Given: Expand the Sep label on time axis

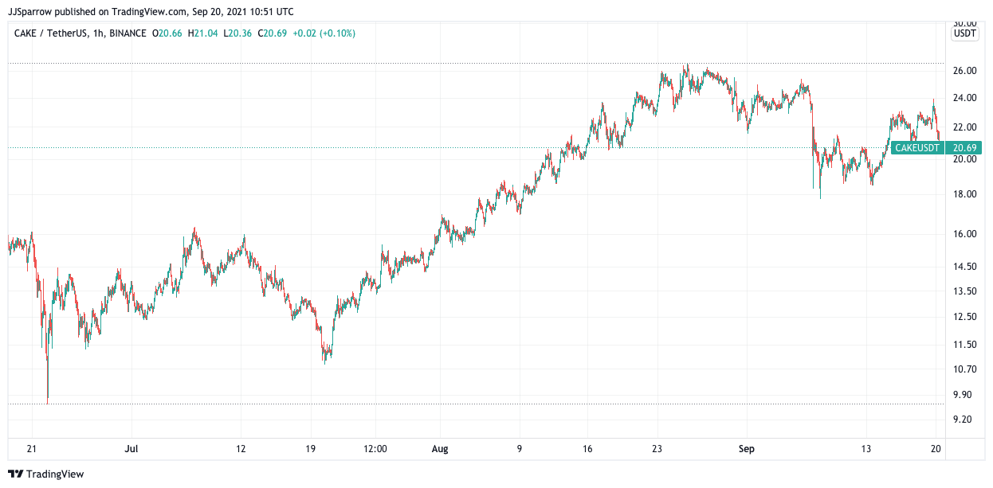Looking at the screenshot, I should click(x=748, y=448).
